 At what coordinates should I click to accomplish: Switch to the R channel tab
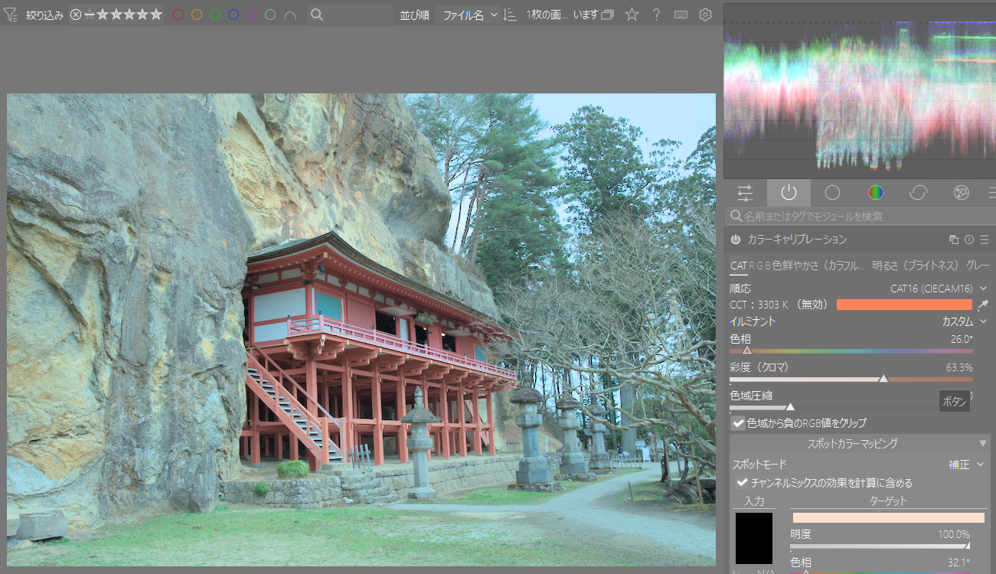click(752, 266)
